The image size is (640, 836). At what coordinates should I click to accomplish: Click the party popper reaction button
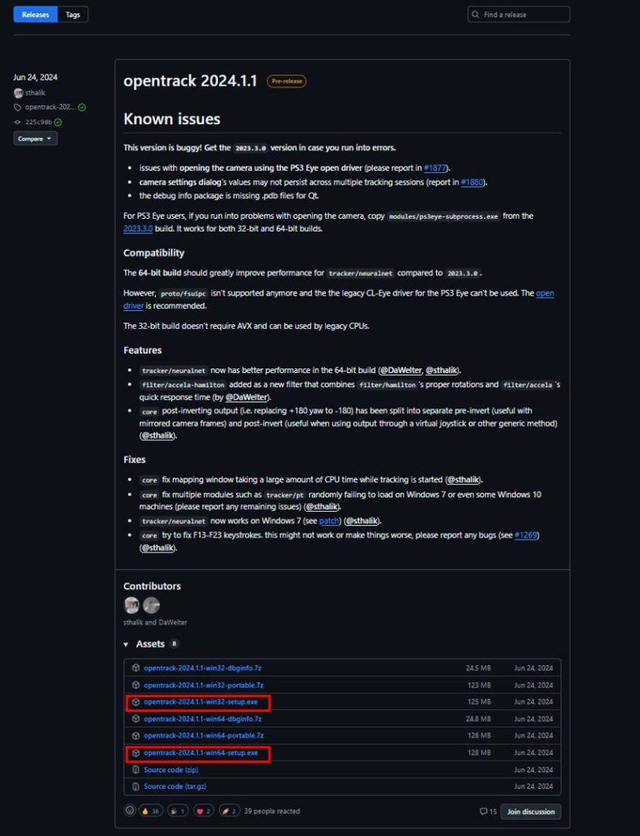177,811
